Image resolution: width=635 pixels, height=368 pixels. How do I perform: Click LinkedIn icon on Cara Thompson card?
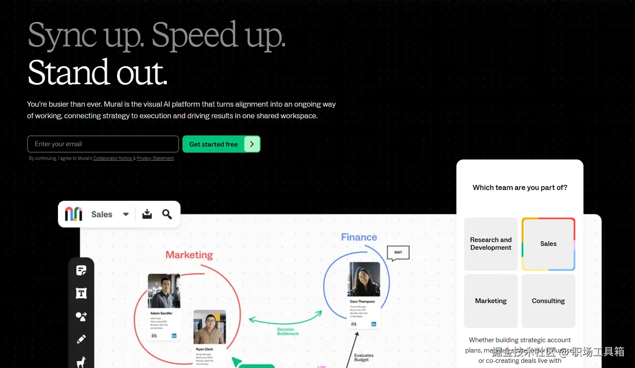coord(374,324)
